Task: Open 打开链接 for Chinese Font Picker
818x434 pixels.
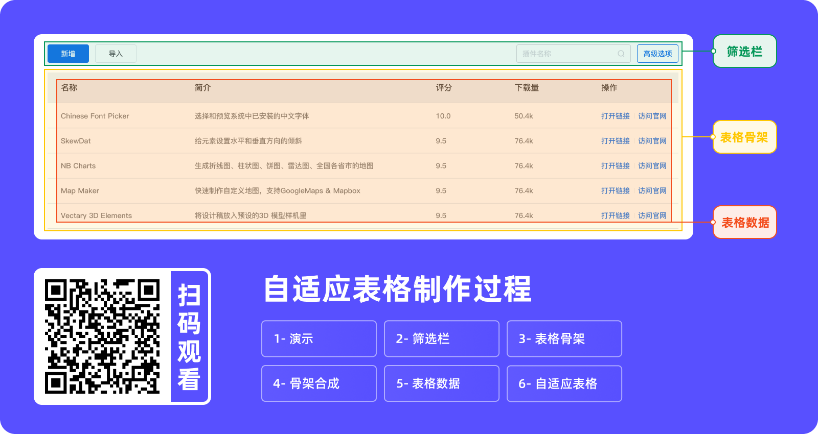Action: click(616, 116)
